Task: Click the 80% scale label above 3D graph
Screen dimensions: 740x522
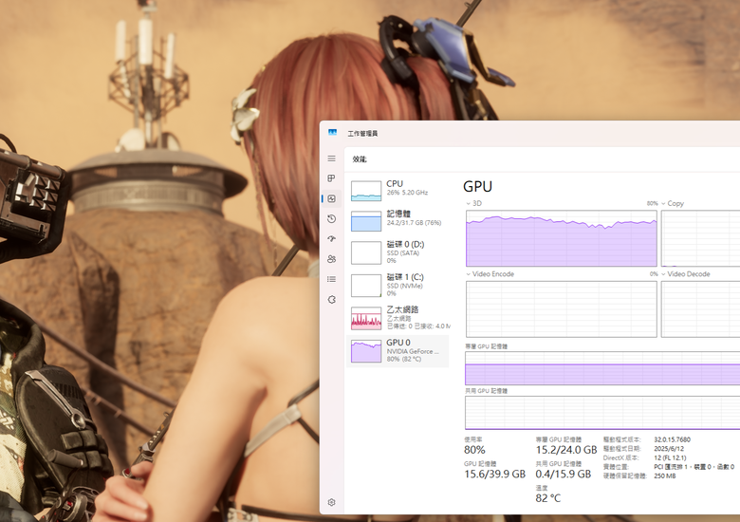Action: tap(652, 203)
